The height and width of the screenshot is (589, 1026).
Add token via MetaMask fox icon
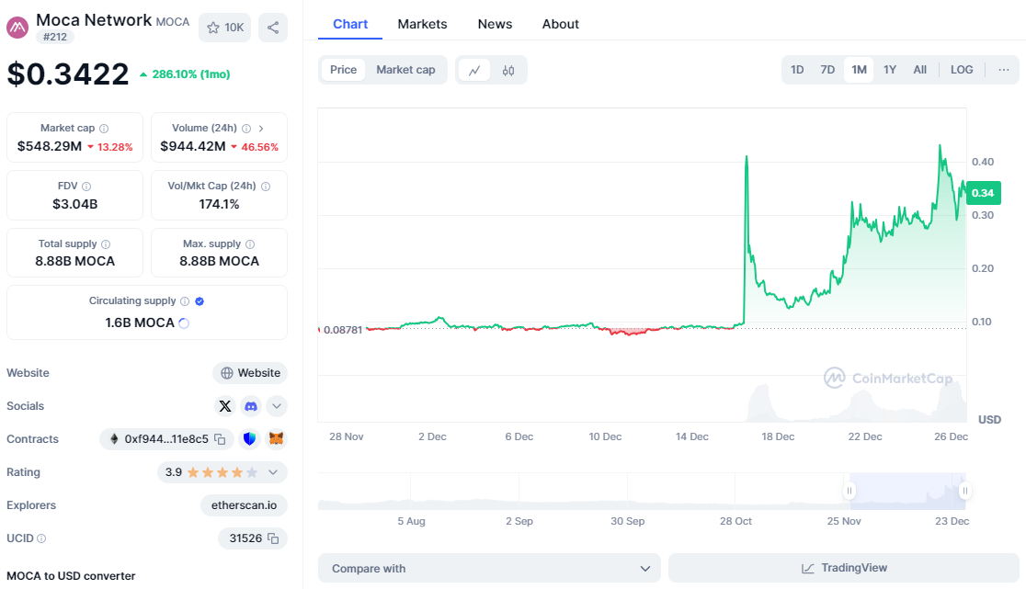tap(276, 438)
